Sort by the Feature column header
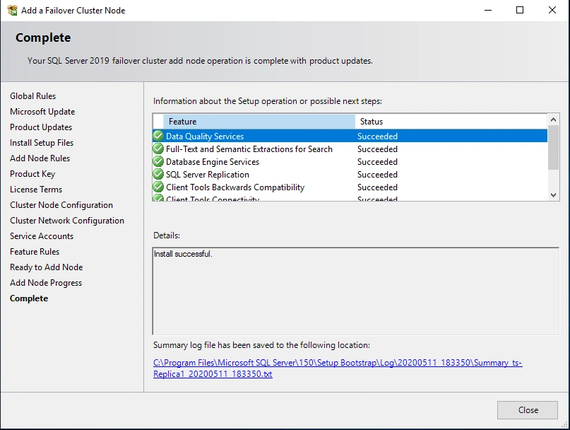 click(259, 121)
